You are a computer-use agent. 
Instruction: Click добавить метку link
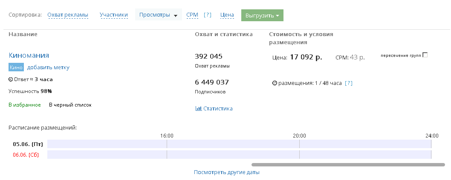tap(48, 67)
